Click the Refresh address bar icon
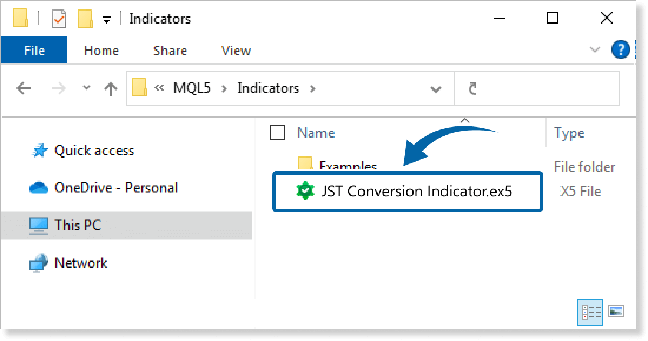 point(472,89)
